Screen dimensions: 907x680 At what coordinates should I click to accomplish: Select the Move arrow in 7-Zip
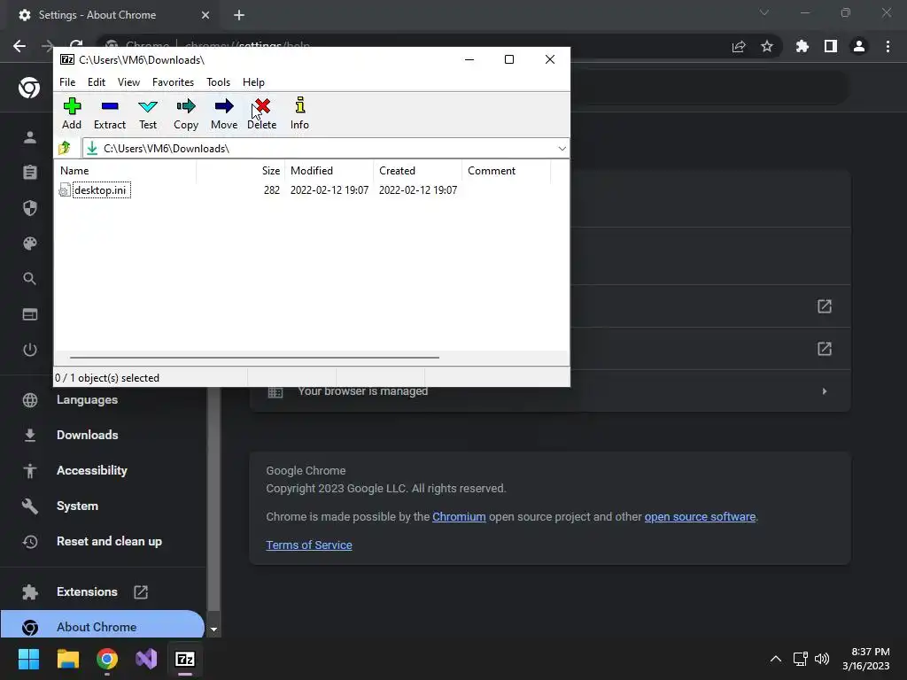[224, 114]
